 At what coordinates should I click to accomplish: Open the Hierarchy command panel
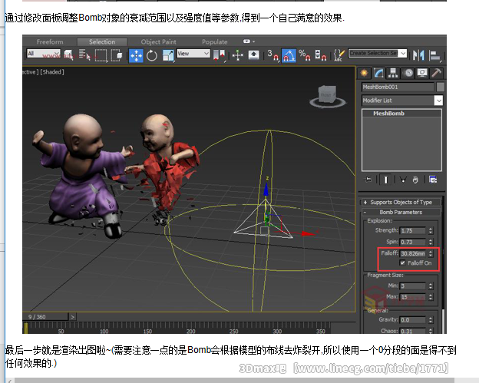tap(393, 73)
